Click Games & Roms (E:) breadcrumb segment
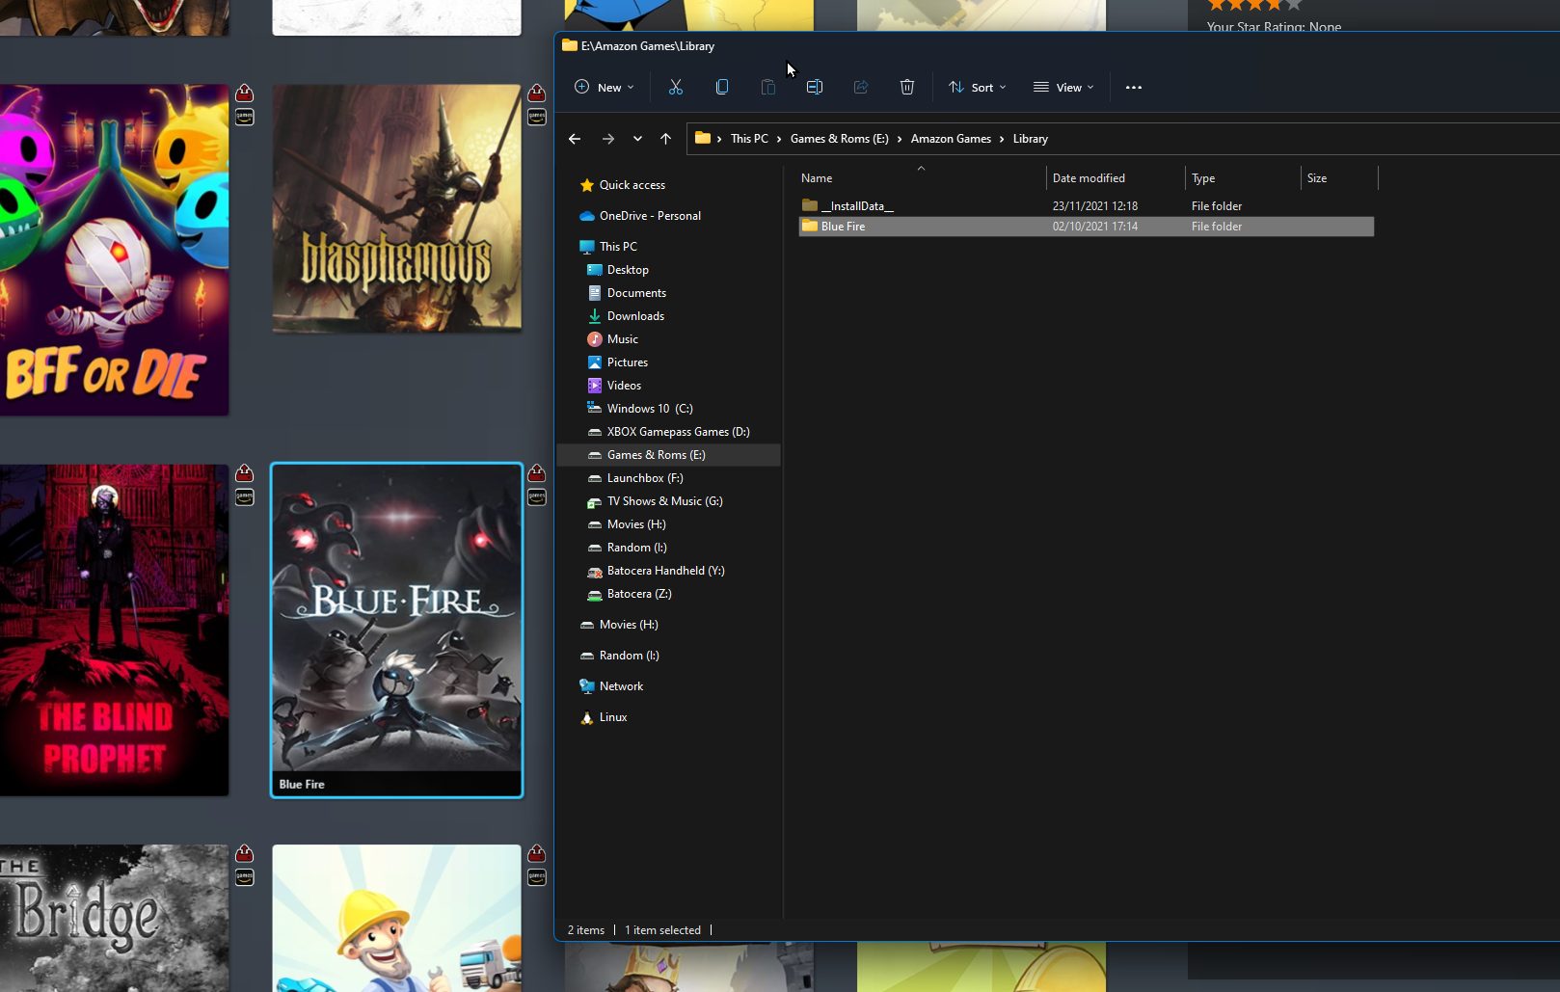Screen dimensions: 1560x992 [x=839, y=139]
